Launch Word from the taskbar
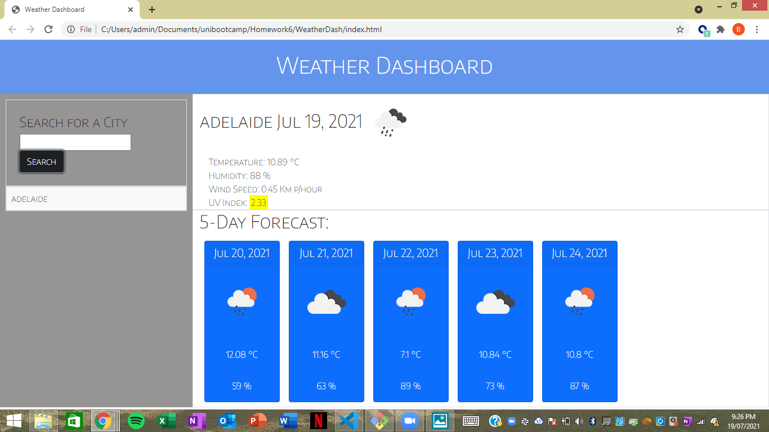 coord(288,420)
